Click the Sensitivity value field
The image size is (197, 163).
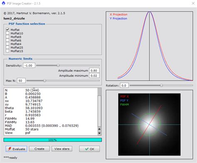coord(29,65)
